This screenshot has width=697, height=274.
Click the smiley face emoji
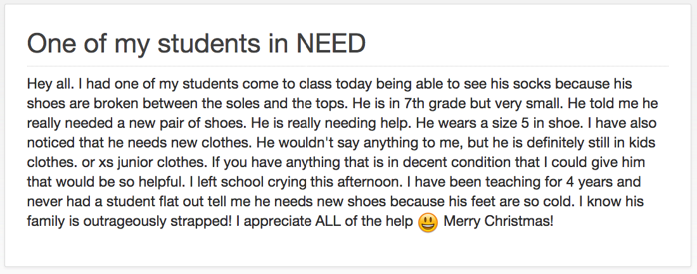428,223
